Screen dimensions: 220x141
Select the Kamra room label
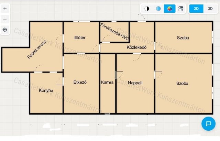[107, 82]
